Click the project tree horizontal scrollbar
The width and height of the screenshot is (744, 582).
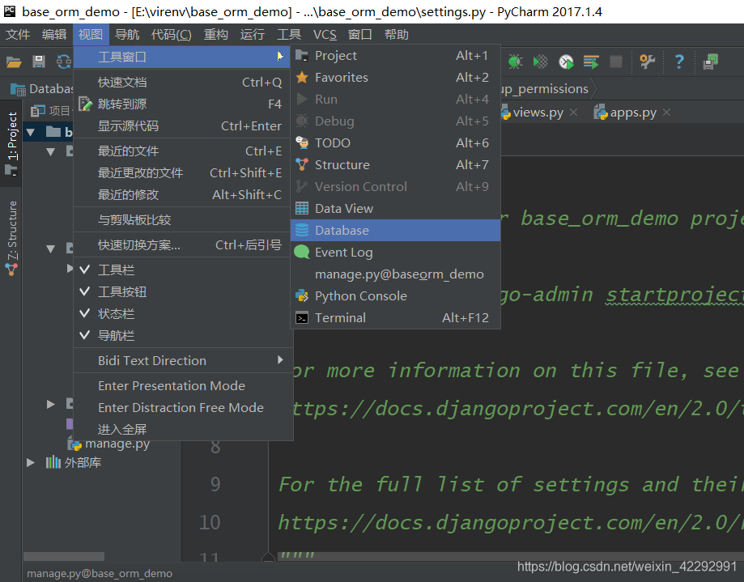tap(64, 556)
